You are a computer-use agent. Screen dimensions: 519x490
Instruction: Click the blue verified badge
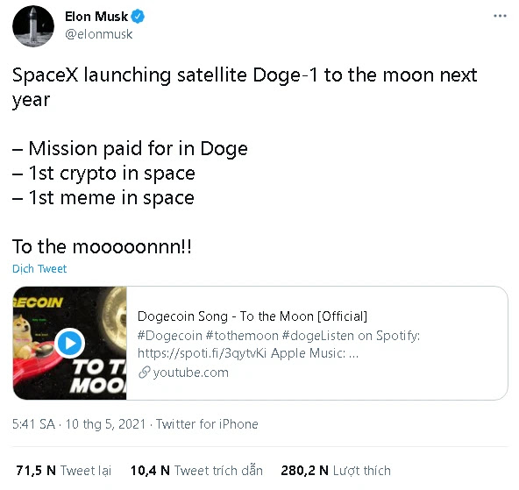tap(138, 17)
